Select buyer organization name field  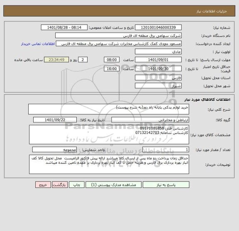118,36
